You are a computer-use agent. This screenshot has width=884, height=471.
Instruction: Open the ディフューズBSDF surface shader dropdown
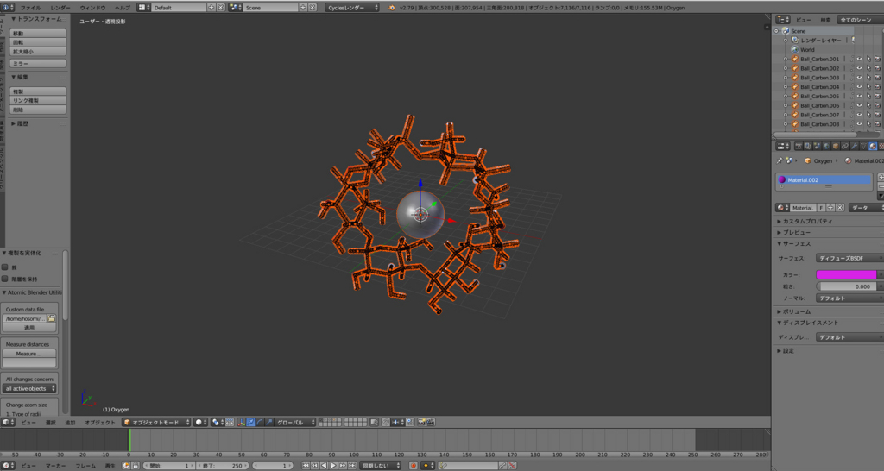tap(849, 258)
